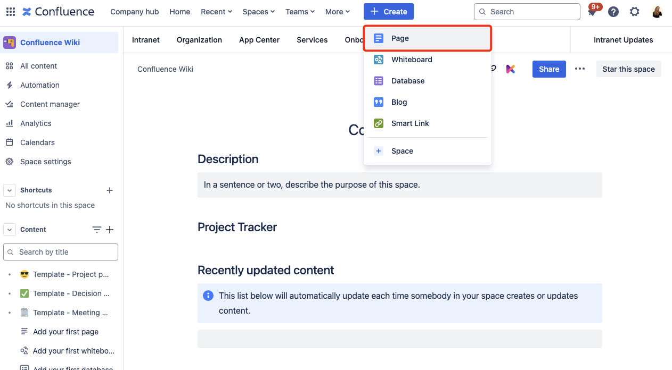The width and height of the screenshot is (672, 370).
Task: Click inside the Search by title field
Action: point(60,251)
